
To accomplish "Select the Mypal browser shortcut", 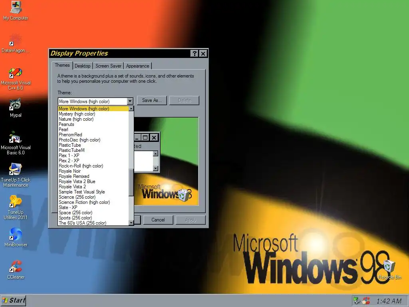I will (x=16, y=108).
